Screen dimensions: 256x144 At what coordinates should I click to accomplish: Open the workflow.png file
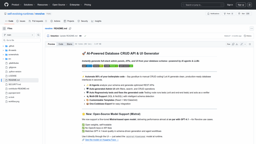pos(14,101)
